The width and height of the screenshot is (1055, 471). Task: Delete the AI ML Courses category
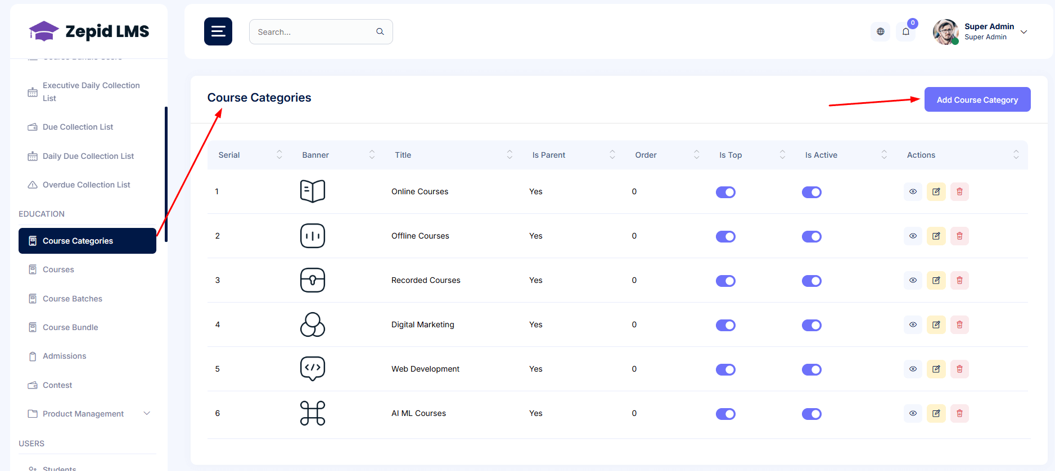point(960,414)
